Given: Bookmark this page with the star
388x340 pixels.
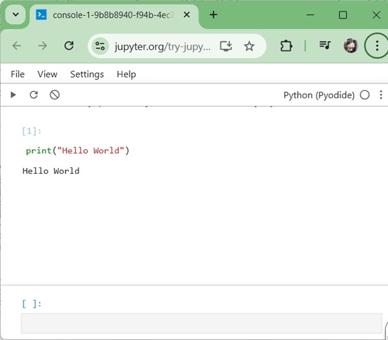Looking at the screenshot, I should point(249,46).
